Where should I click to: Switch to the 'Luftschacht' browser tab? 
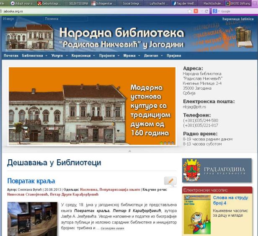(157, 3)
